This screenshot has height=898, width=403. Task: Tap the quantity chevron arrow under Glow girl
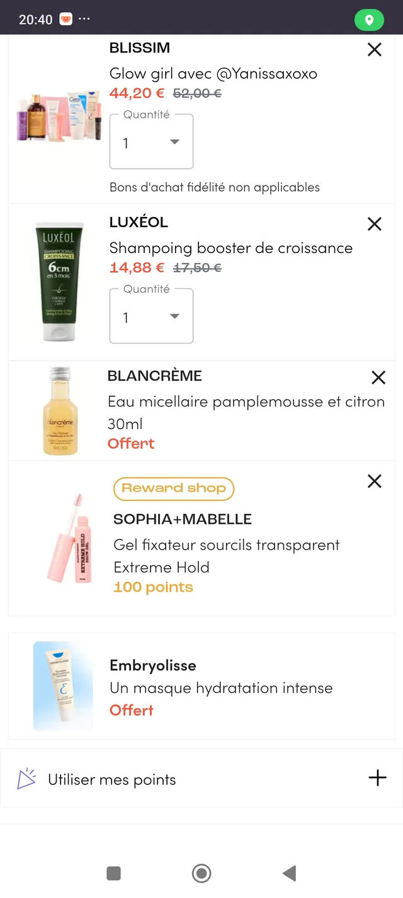coord(174,142)
